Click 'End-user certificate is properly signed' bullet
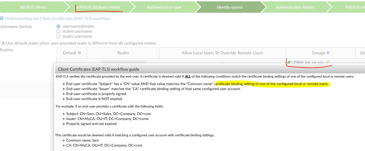Image resolution: width=365 pixels, height=151 pixels. [97, 94]
